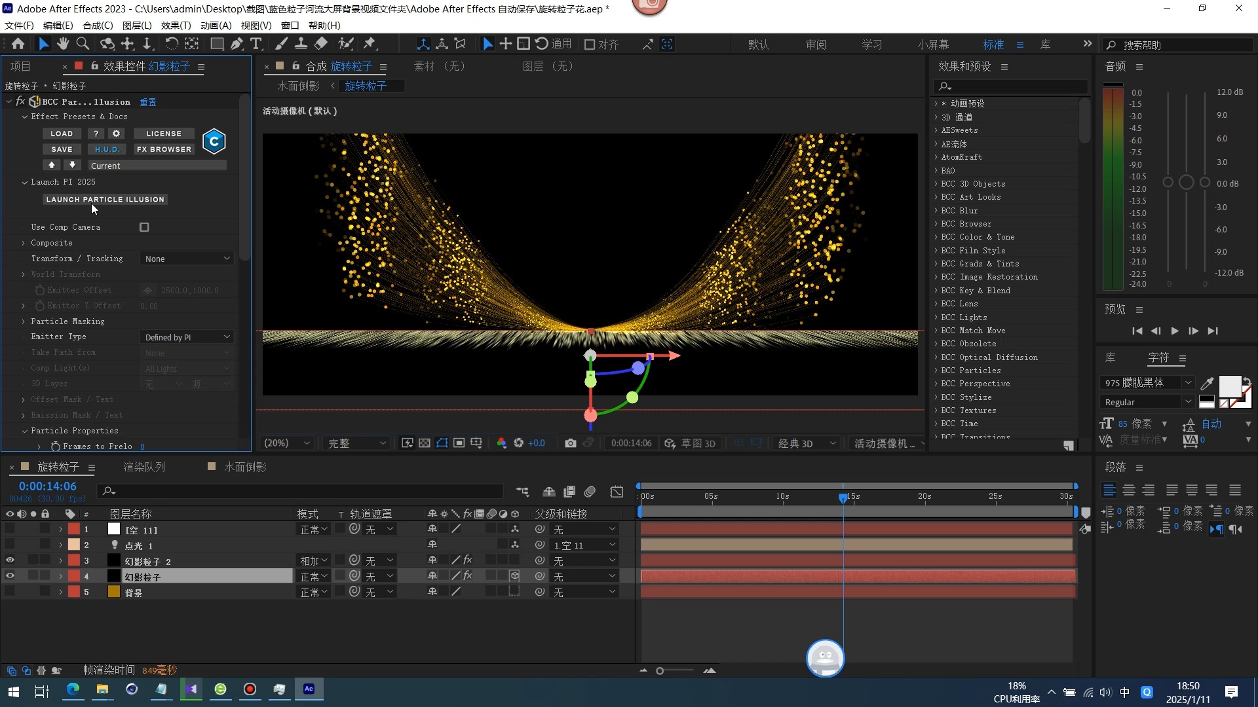The height and width of the screenshot is (707, 1258).
Task: Enable the Use Comp Camera checkbox
Action: tap(144, 227)
